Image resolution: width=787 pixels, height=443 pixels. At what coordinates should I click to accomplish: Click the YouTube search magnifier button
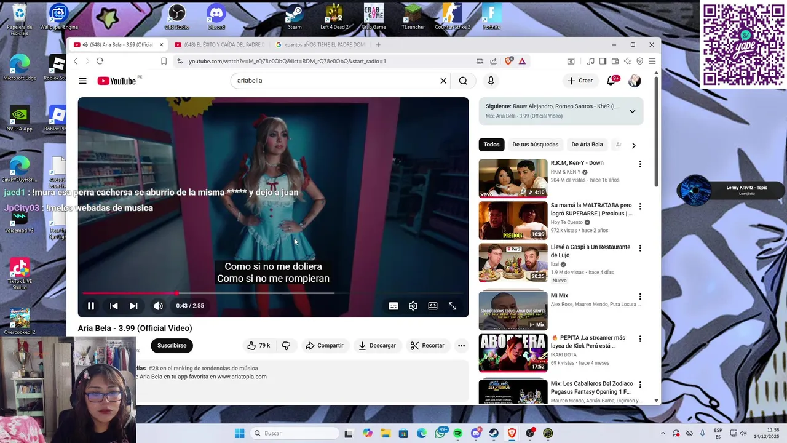click(463, 81)
